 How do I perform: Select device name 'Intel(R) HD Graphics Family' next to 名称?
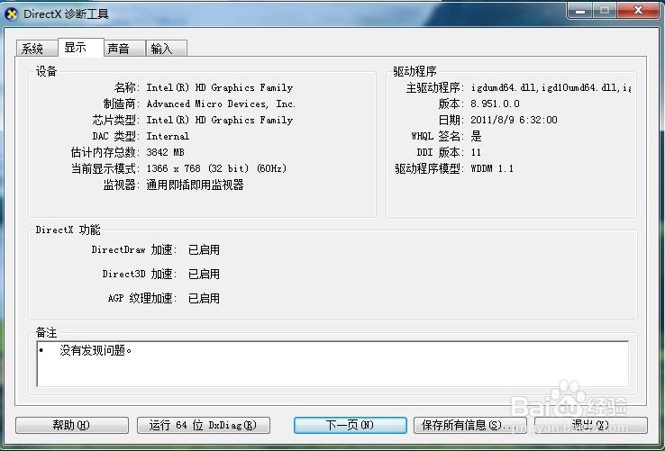[x=220, y=87]
